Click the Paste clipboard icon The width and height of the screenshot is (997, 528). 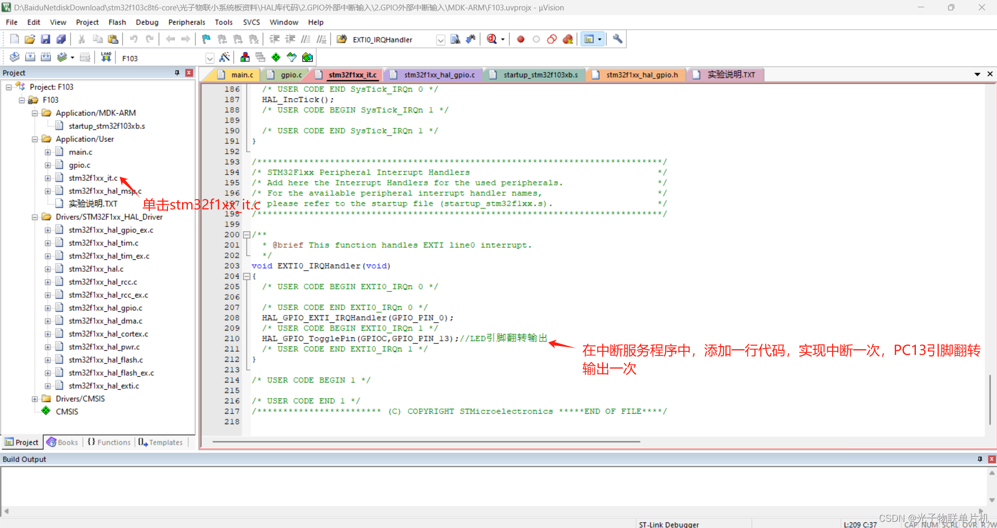[113, 39]
